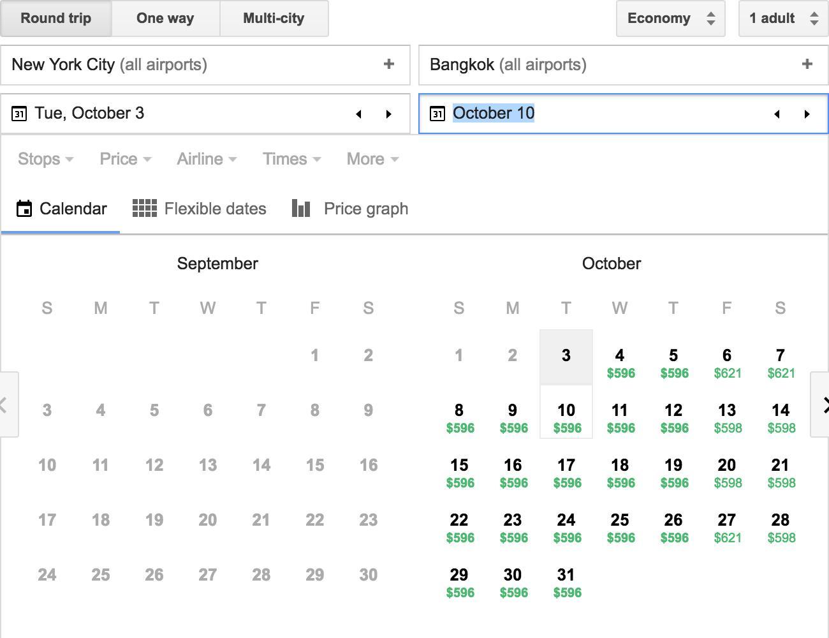
Task: Click the departure date Tue, October 3 field
Action: [205, 114]
